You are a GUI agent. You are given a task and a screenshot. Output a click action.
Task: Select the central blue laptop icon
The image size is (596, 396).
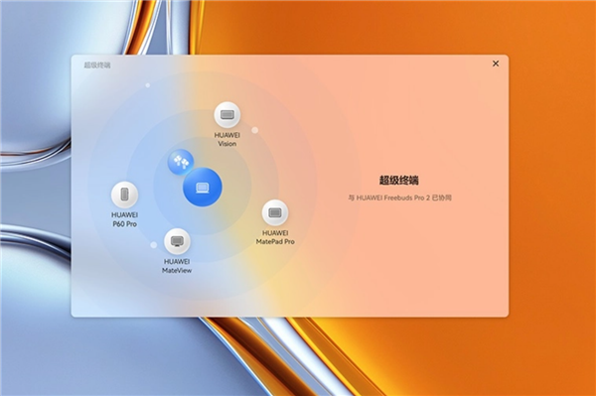pos(203,188)
